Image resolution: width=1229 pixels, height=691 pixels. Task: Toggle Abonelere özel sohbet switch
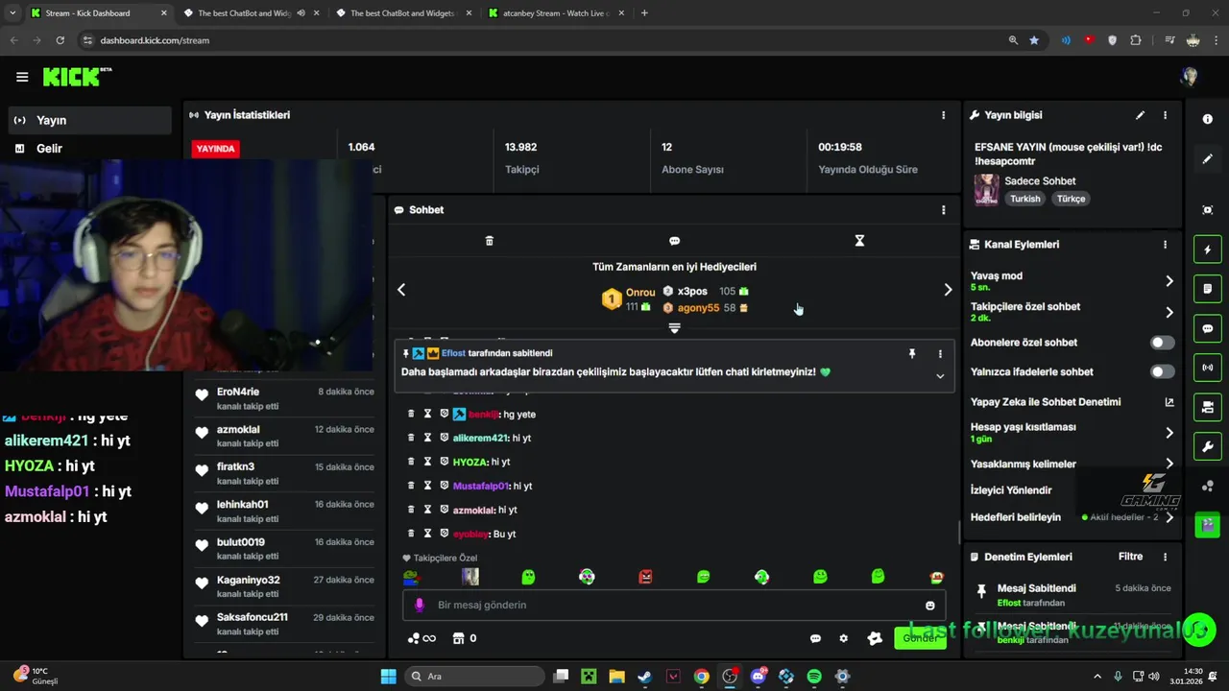point(1162,343)
